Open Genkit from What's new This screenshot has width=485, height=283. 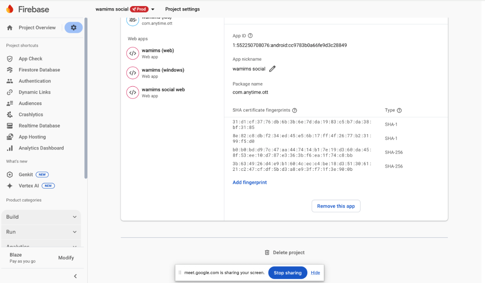26,175
